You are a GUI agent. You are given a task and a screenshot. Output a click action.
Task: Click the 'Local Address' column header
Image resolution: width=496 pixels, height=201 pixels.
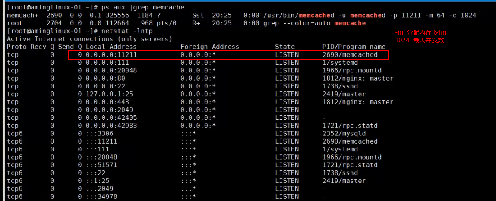pos(111,47)
